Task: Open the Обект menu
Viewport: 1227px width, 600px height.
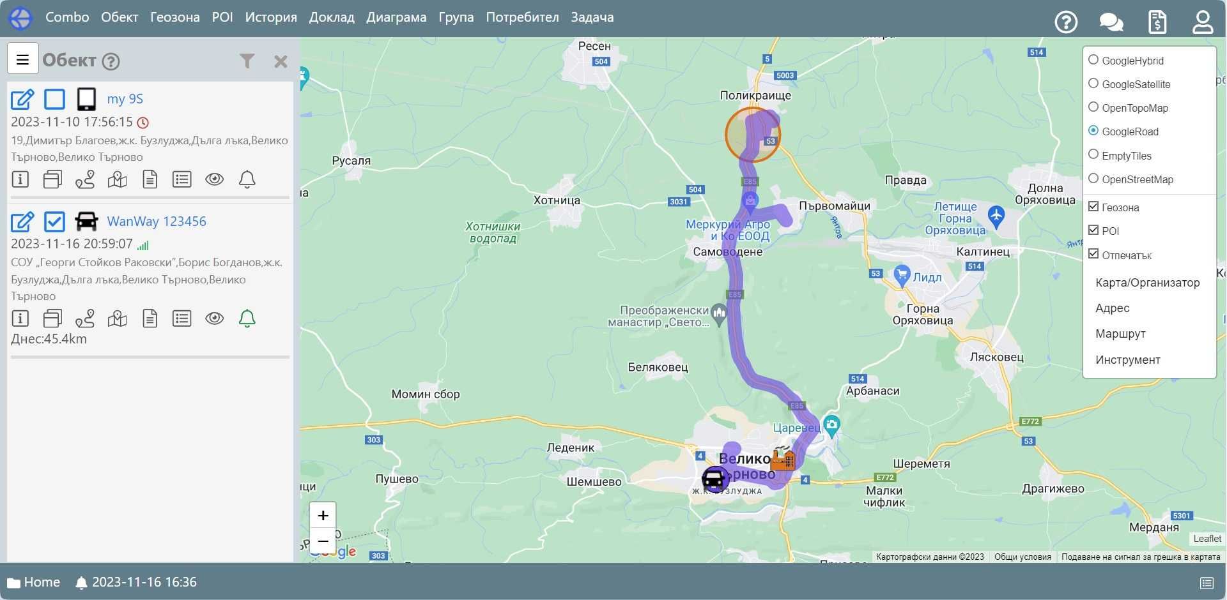Action: point(120,17)
